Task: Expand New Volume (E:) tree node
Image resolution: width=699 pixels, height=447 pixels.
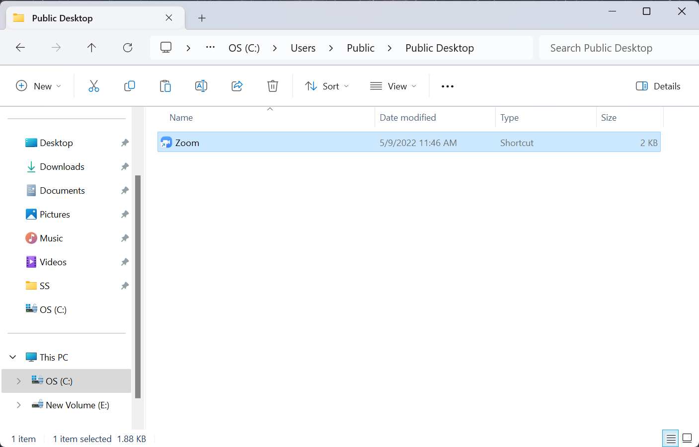Action: click(19, 405)
